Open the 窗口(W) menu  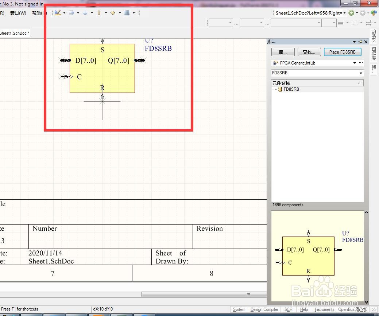click(x=18, y=13)
